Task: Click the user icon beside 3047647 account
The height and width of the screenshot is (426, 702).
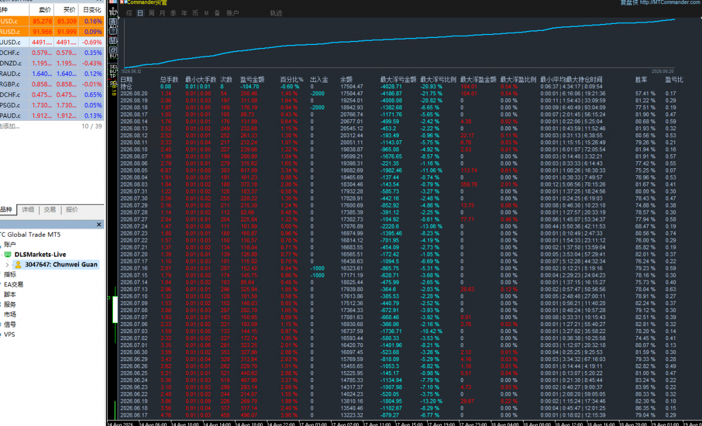Action: pos(18,265)
